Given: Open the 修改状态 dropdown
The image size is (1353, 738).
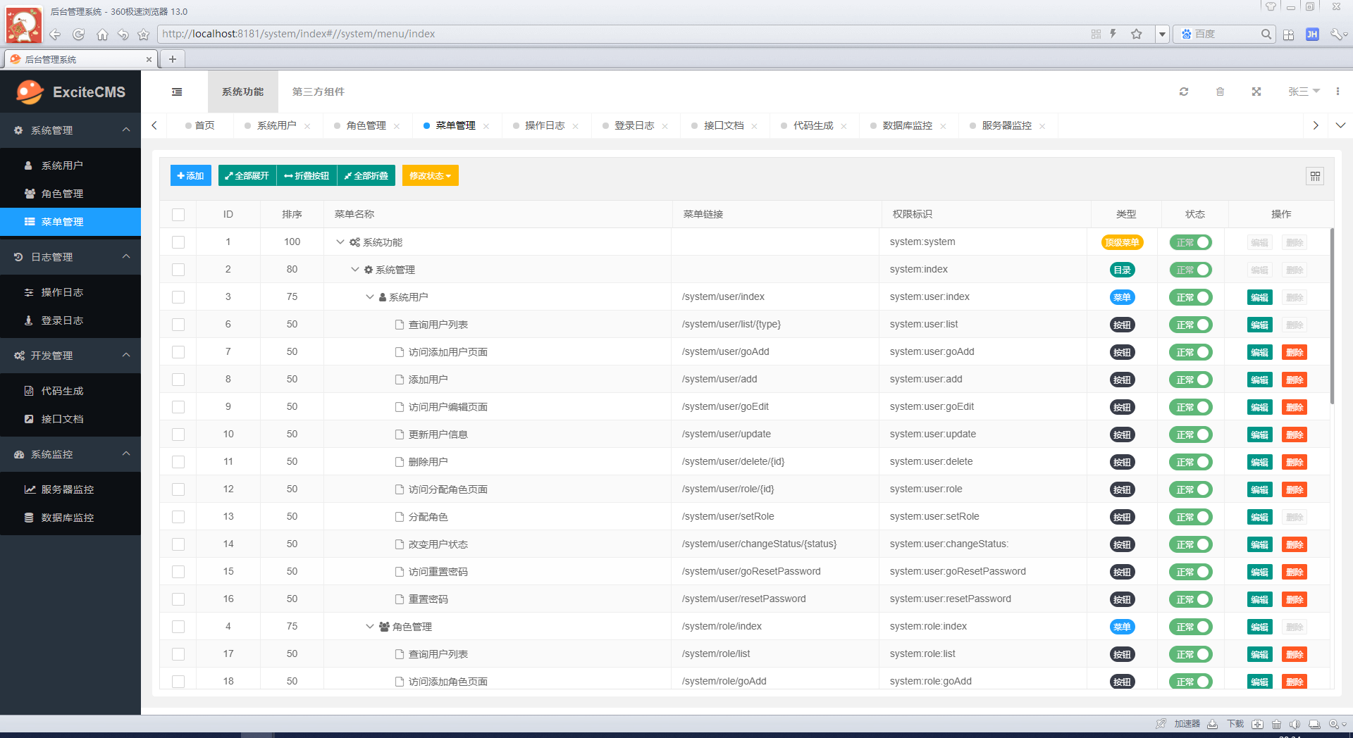Looking at the screenshot, I should point(430,175).
